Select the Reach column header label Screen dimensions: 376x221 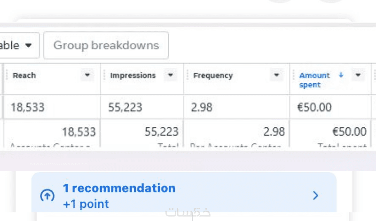tap(24, 75)
